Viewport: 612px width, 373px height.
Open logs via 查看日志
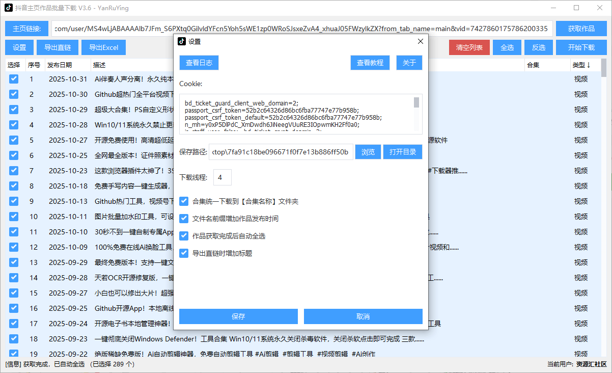point(199,62)
